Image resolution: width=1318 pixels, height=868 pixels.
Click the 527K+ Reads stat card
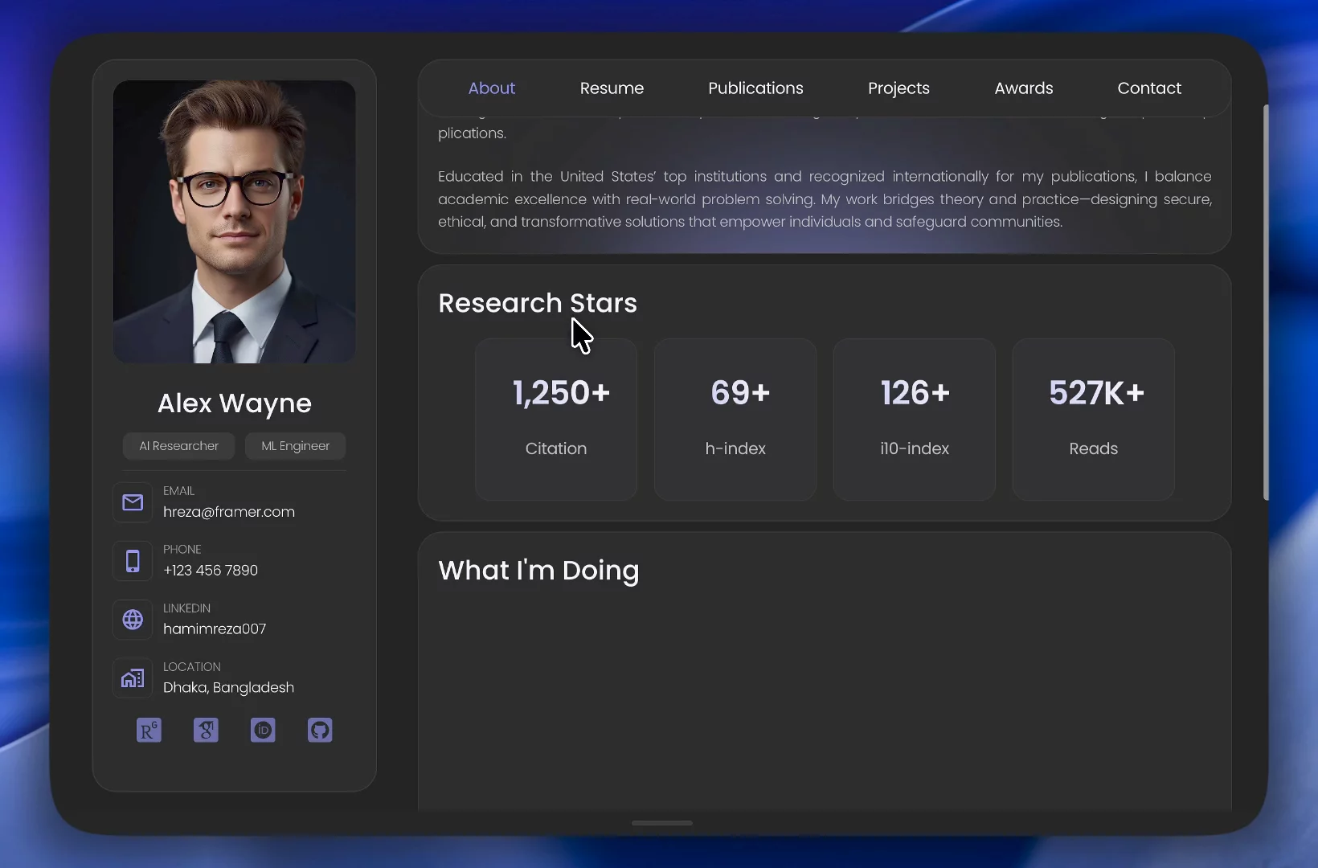click(x=1094, y=420)
